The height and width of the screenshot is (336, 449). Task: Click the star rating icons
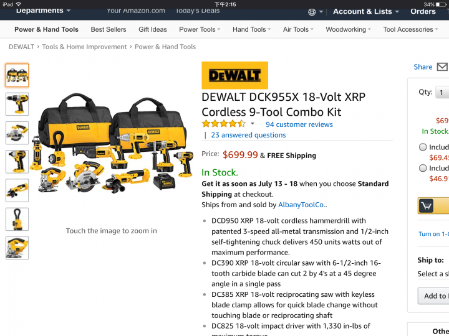[x=224, y=124]
